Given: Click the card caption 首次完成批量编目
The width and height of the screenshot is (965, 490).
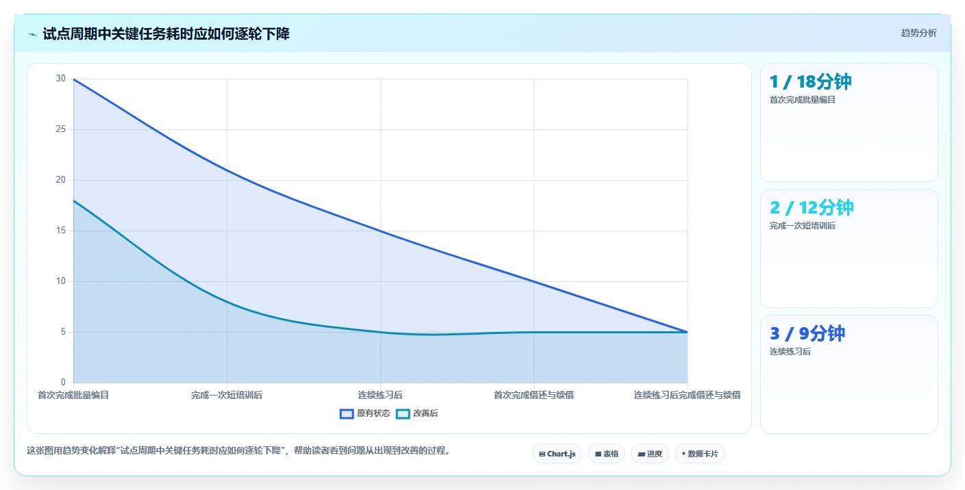Looking at the screenshot, I should pyautogui.click(x=803, y=100).
